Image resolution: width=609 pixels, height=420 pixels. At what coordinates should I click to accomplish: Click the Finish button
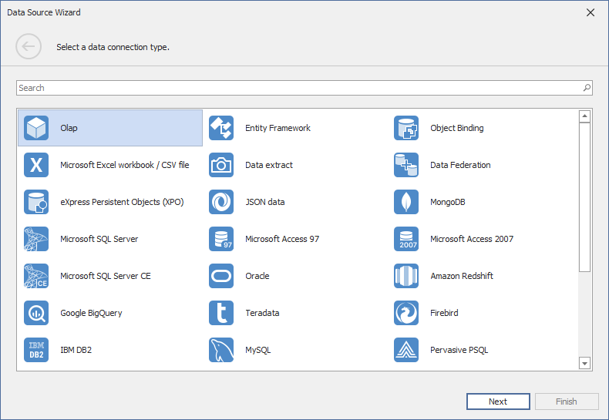(567, 402)
